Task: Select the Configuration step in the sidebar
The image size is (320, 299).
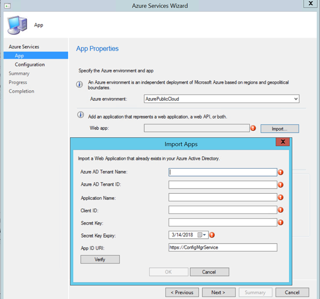Action: (x=30, y=65)
